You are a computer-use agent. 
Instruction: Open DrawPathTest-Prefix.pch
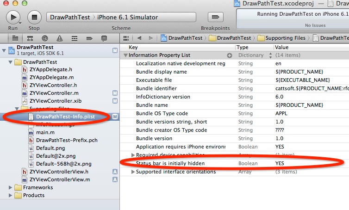pyautogui.click(x=67, y=140)
